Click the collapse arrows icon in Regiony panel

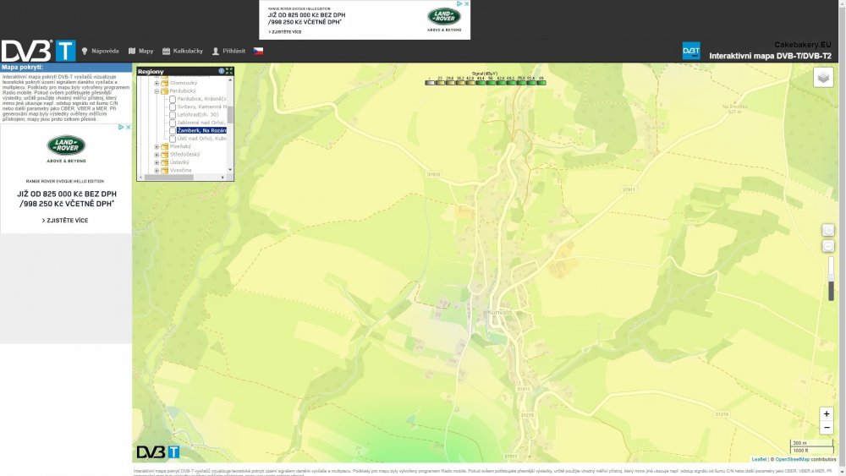pyautogui.click(x=229, y=71)
